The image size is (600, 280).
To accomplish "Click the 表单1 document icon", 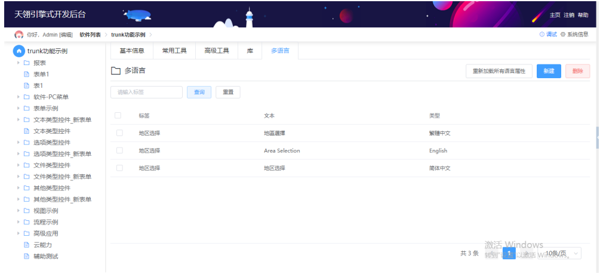I will pyautogui.click(x=26, y=74).
